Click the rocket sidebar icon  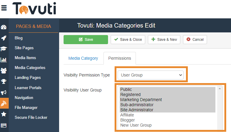point(4,38)
